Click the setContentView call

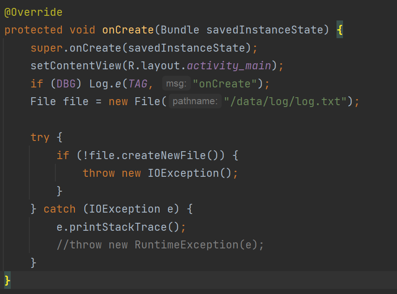click(x=76, y=66)
